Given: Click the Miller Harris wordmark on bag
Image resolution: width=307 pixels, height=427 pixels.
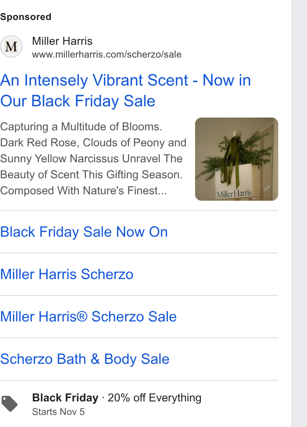Looking at the screenshot, I should [234, 194].
